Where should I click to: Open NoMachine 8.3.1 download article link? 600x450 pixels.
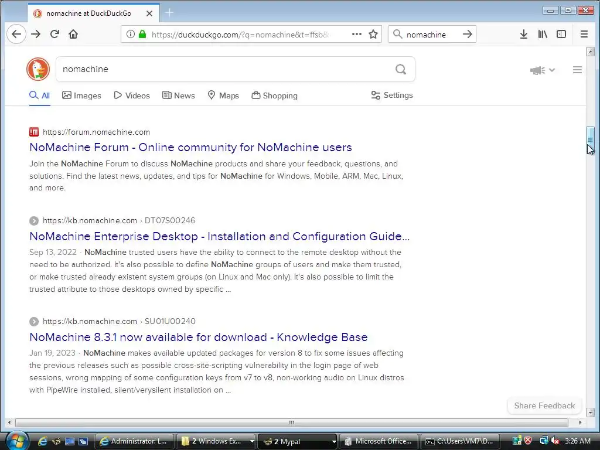point(199,337)
